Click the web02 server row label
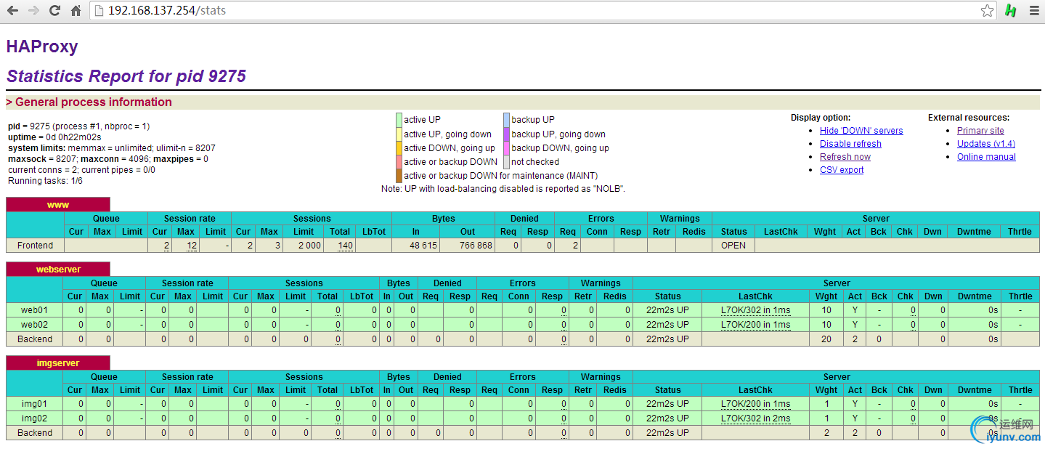This screenshot has width=1045, height=449. click(x=35, y=325)
